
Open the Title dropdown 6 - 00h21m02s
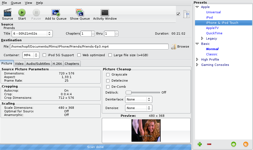[x=32, y=34]
